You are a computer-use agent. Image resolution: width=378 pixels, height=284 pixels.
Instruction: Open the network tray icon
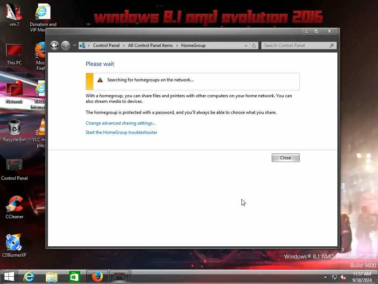click(334, 277)
